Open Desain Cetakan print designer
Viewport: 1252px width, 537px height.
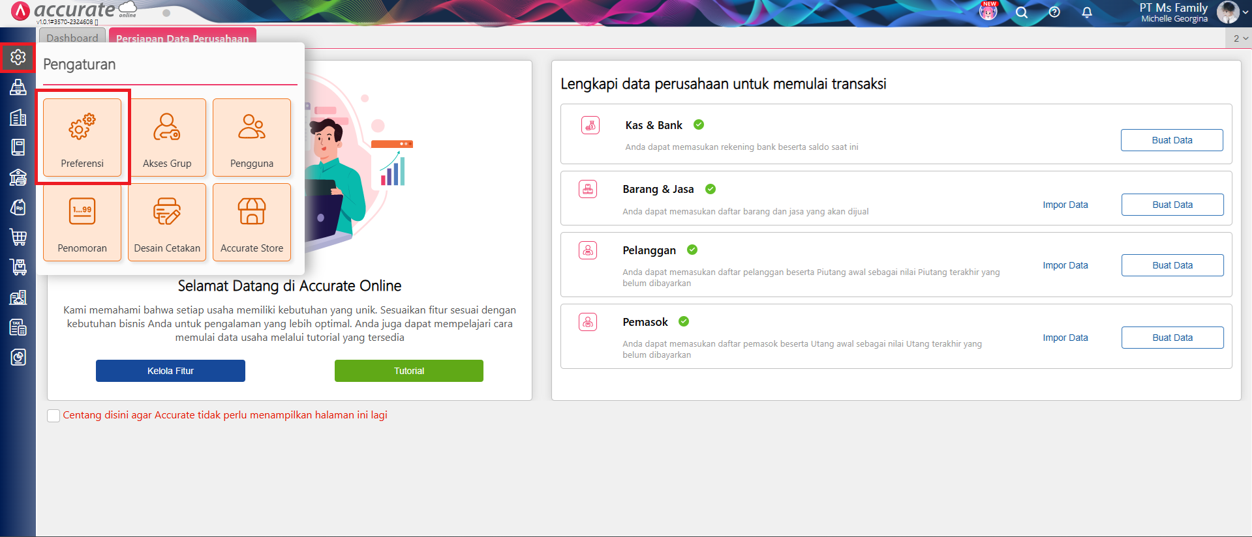point(167,222)
